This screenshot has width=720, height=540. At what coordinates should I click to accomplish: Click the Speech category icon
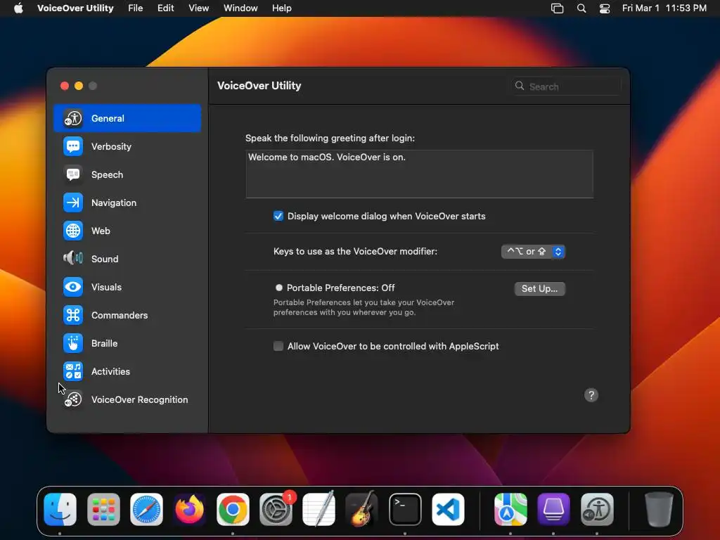73,174
